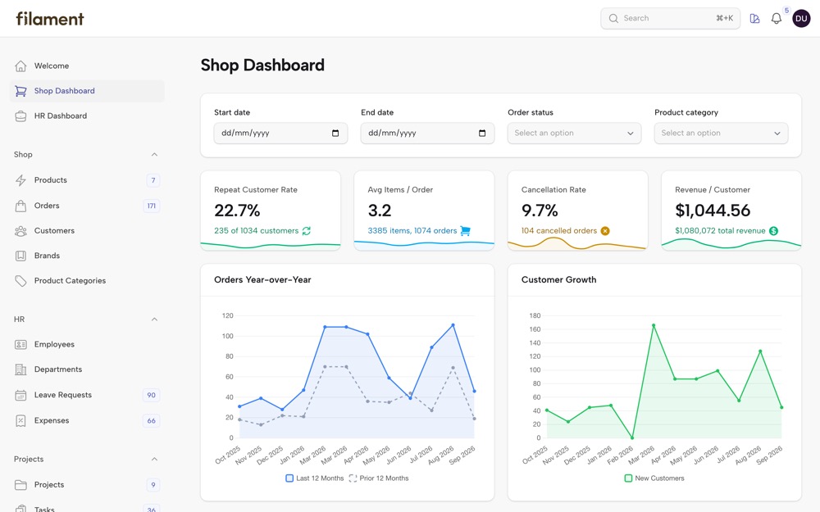Click the HR Dashboard briefcase icon
This screenshot has width=820, height=512.
(x=20, y=116)
